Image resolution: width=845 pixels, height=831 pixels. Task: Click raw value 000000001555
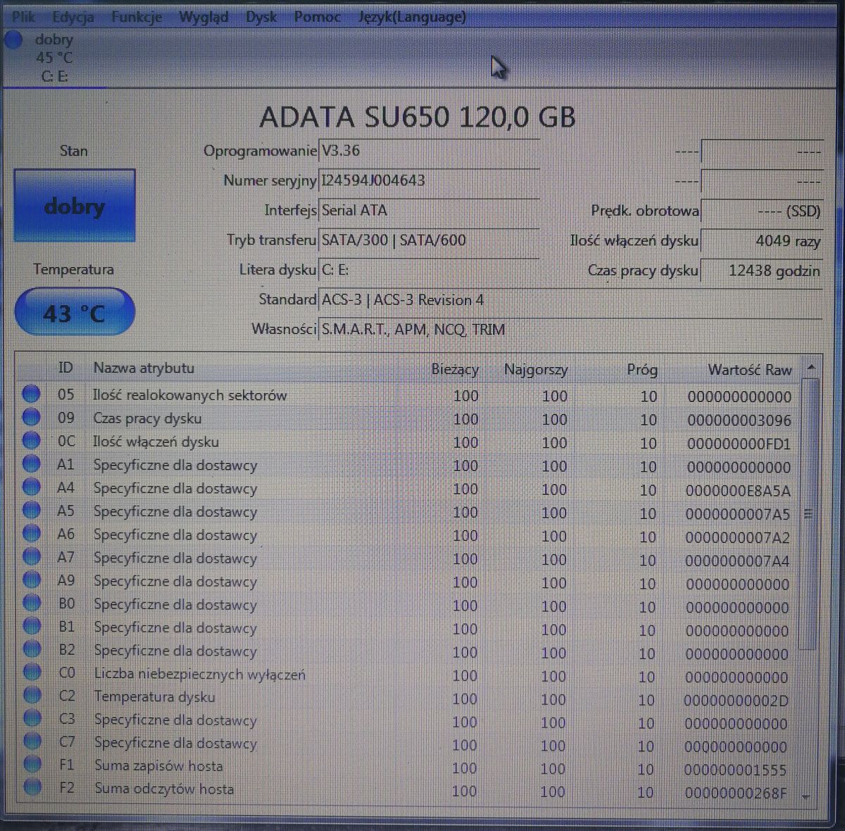pos(735,770)
